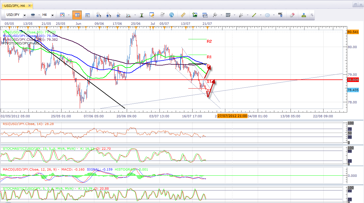This screenshot has width=364, height=203.
Task: Click the chart overlay window icon
Action: 205,15
